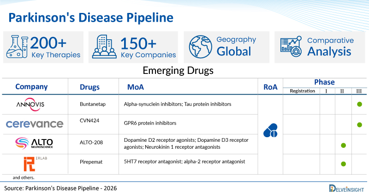Click the Phase II sub-header

coord(342,91)
